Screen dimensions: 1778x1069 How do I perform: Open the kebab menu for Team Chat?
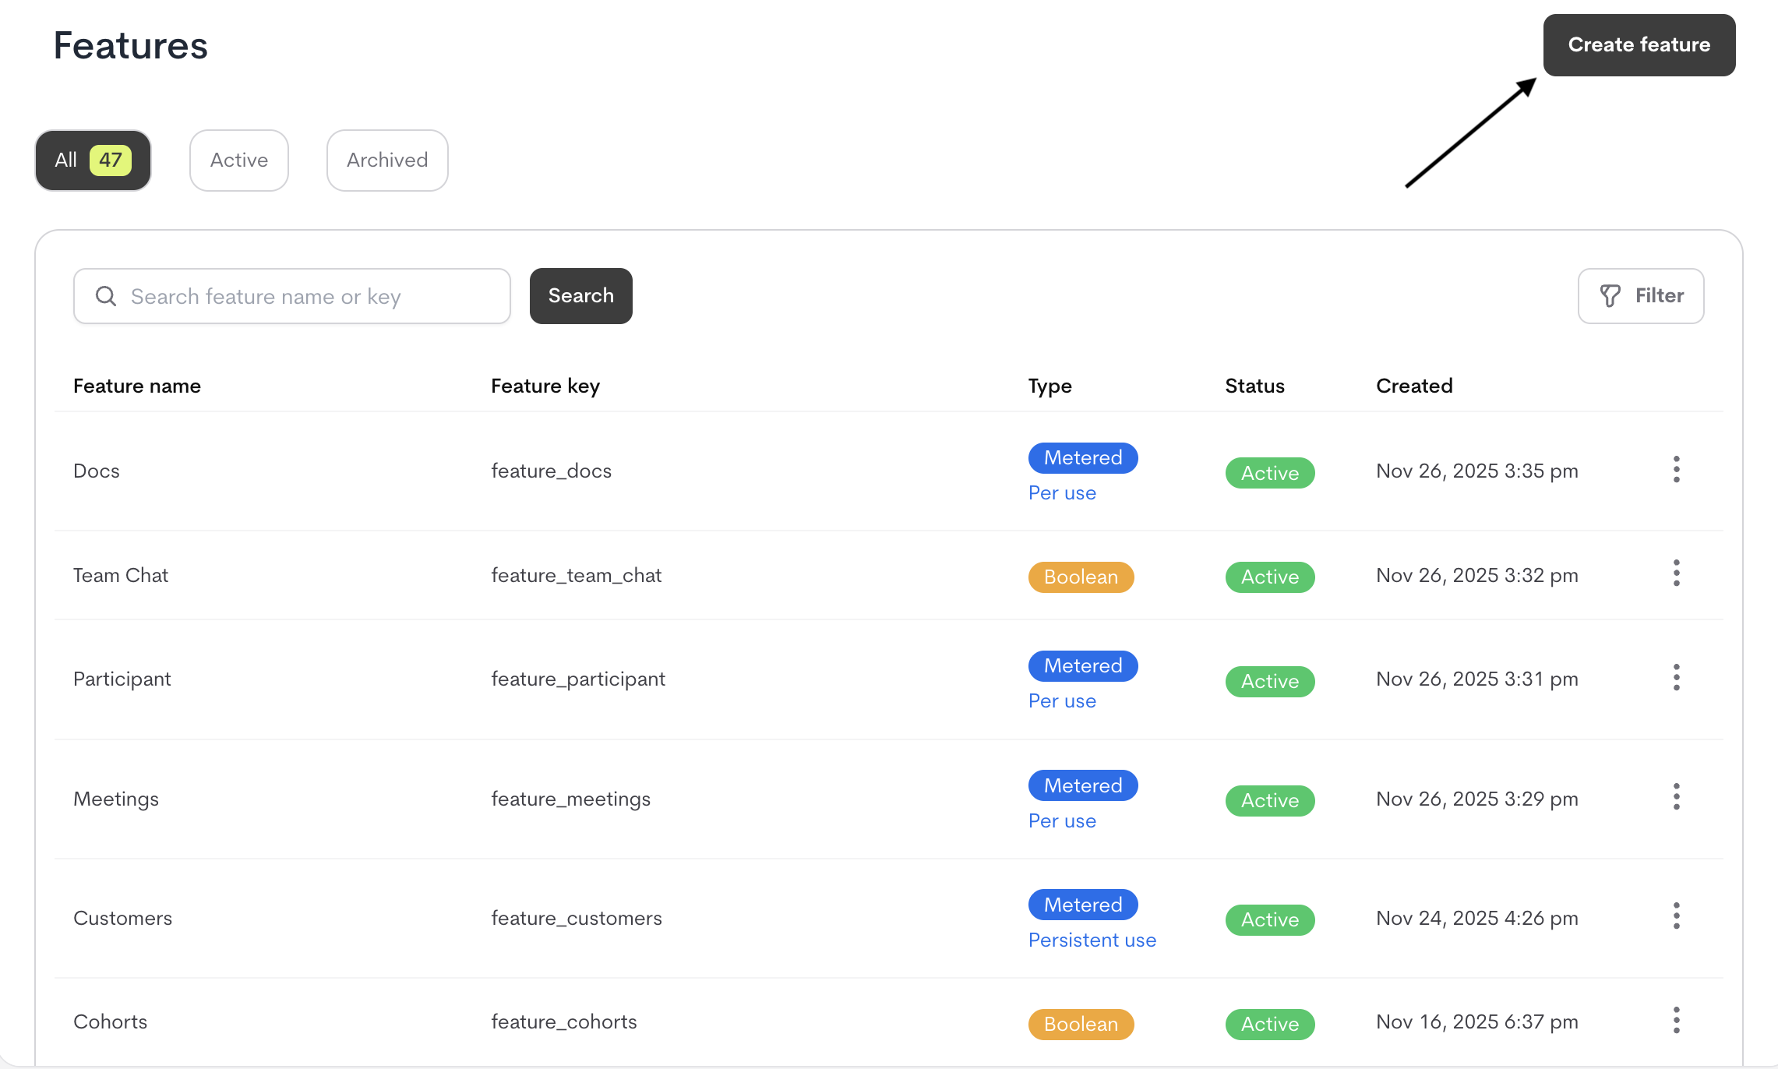(1676, 573)
